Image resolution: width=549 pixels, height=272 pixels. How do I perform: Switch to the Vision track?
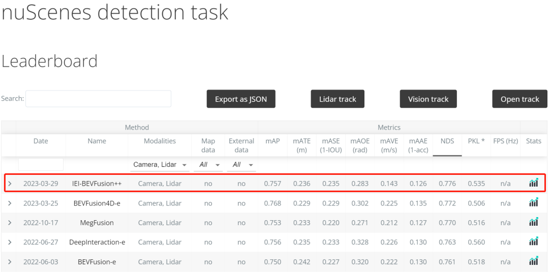(428, 99)
